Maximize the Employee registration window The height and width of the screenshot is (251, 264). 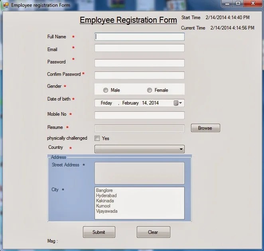click(x=238, y=3)
